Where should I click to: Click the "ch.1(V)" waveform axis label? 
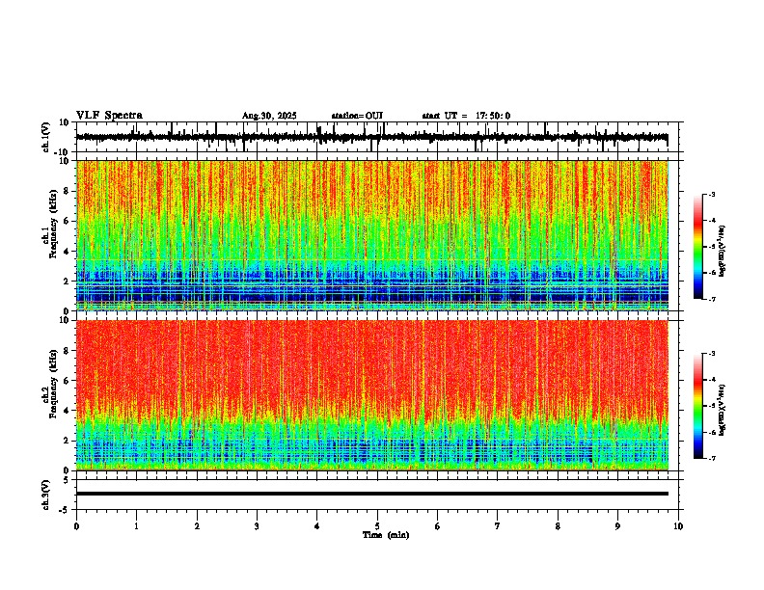[46, 137]
